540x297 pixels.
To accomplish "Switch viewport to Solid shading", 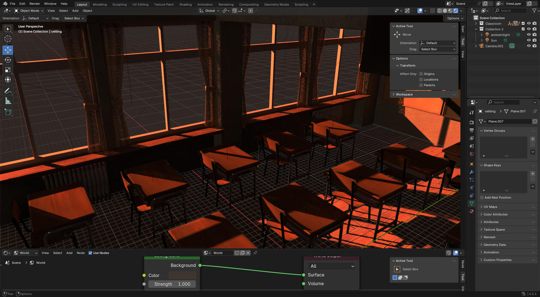I will [445, 11].
